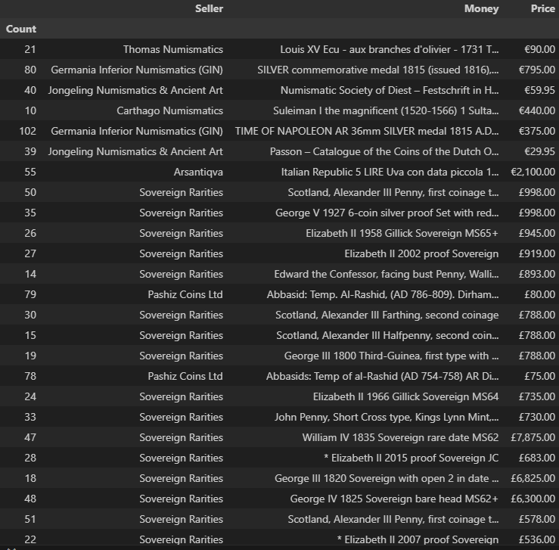Click the €795.00 price cell
559x550 pixels.
pyautogui.click(x=536, y=70)
